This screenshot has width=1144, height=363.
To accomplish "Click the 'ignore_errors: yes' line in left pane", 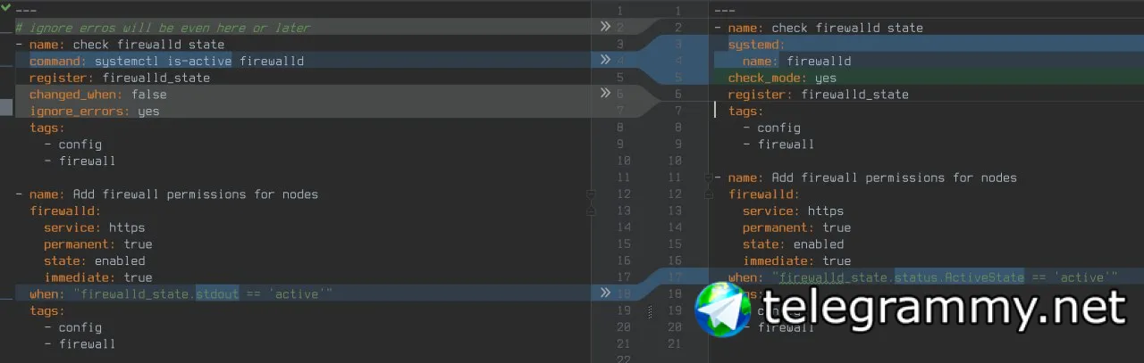I will pos(94,111).
